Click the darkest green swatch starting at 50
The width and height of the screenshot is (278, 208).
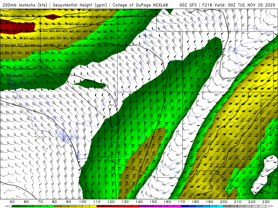click(x=16, y=206)
